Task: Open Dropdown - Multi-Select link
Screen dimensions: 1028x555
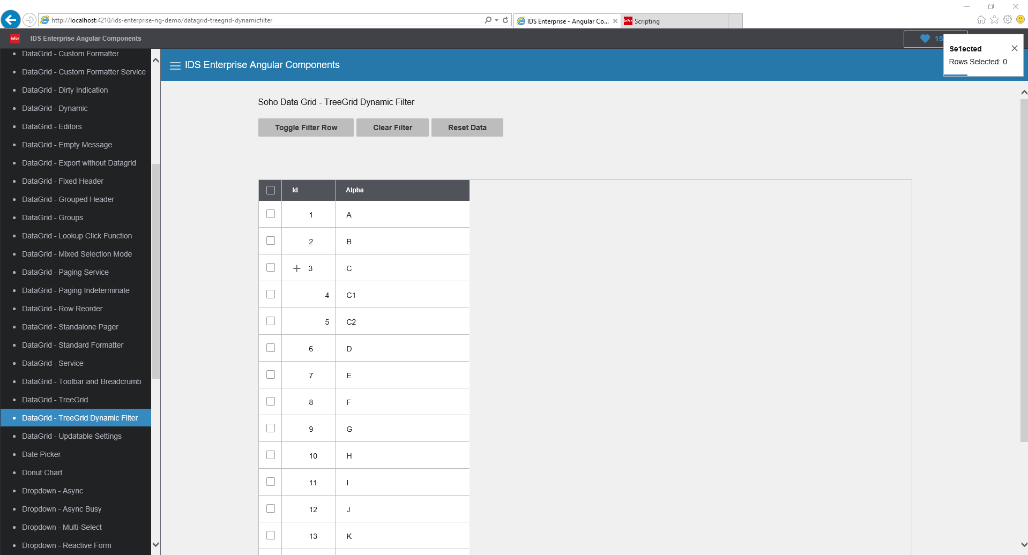Action: pyautogui.click(x=62, y=527)
